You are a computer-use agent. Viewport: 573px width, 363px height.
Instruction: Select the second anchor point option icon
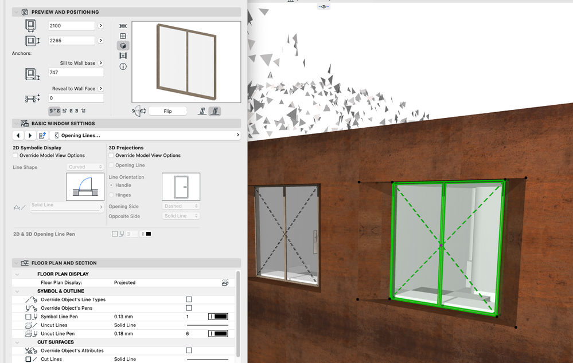(x=65, y=111)
